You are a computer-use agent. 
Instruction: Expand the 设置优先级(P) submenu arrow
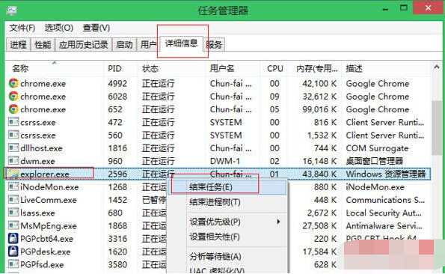tap(278, 222)
